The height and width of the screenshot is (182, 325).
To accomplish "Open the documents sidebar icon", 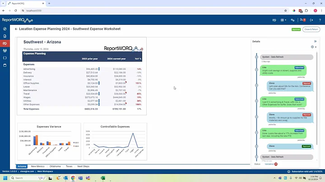I will 5,36.
